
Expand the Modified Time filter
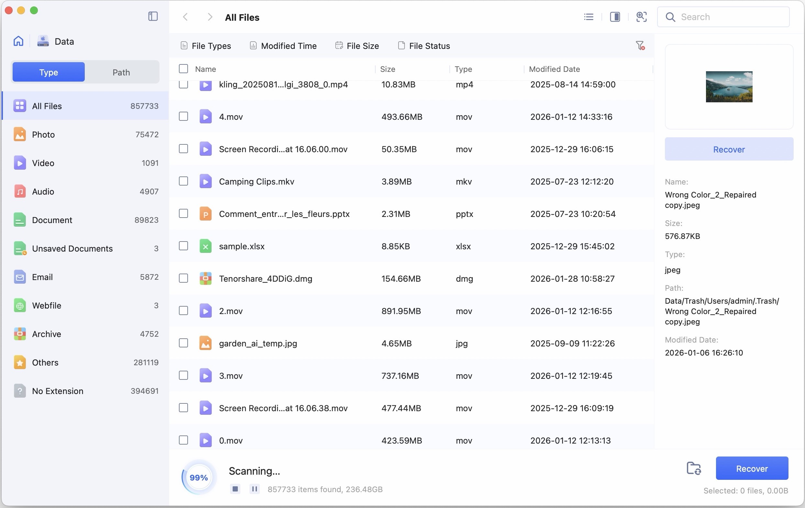283,46
